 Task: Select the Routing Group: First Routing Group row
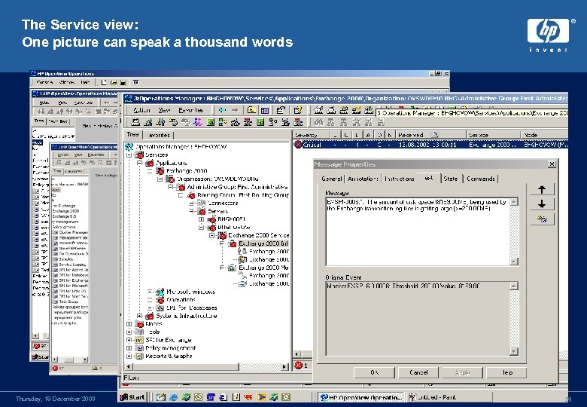243,195
